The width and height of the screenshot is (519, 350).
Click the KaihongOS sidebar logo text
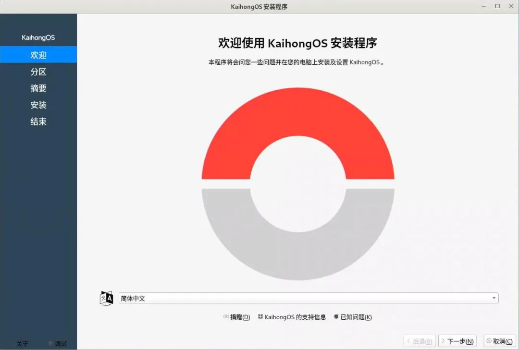tap(38, 37)
